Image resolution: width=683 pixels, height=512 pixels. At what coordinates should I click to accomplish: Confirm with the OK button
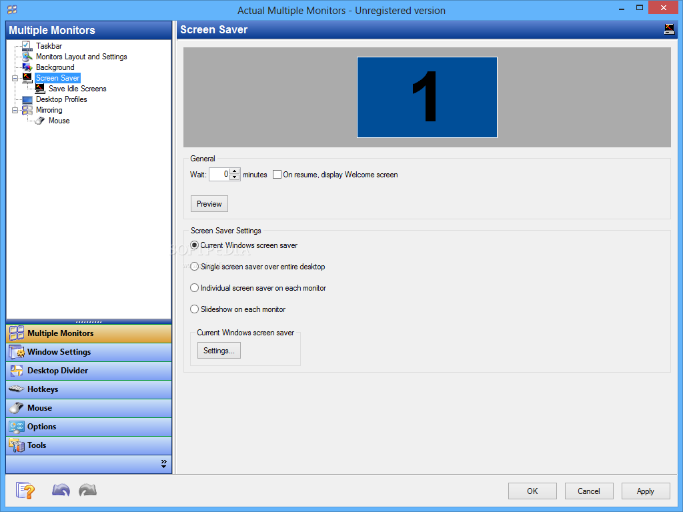pos(532,491)
